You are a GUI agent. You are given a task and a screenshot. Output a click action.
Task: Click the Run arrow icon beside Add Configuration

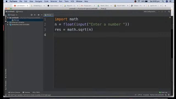(159, 12)
